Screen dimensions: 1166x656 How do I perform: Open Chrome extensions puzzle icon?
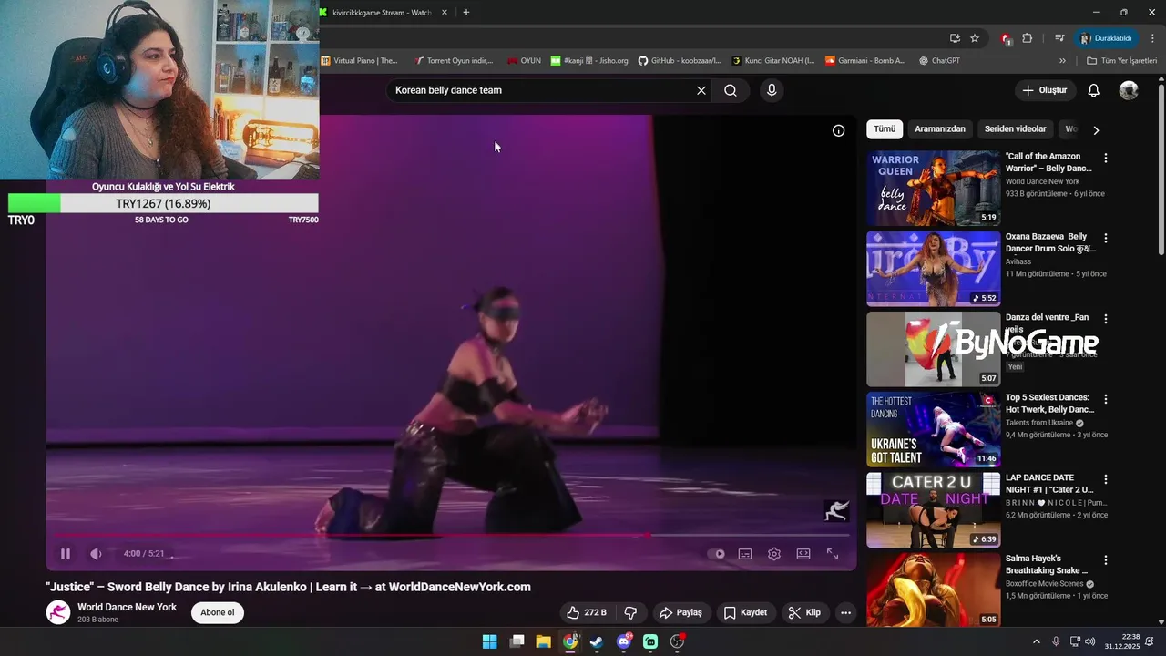1028,38
